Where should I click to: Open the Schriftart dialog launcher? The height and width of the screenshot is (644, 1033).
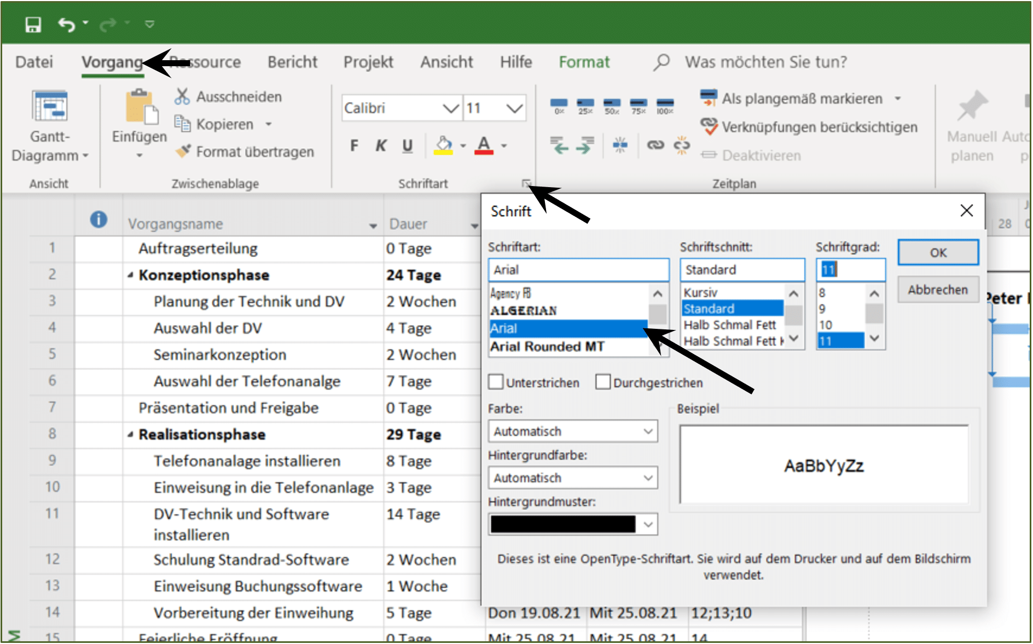tap(526, 183)
